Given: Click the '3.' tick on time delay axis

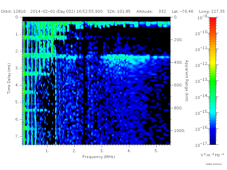Looking at the screenshot, I should (17, 68).
